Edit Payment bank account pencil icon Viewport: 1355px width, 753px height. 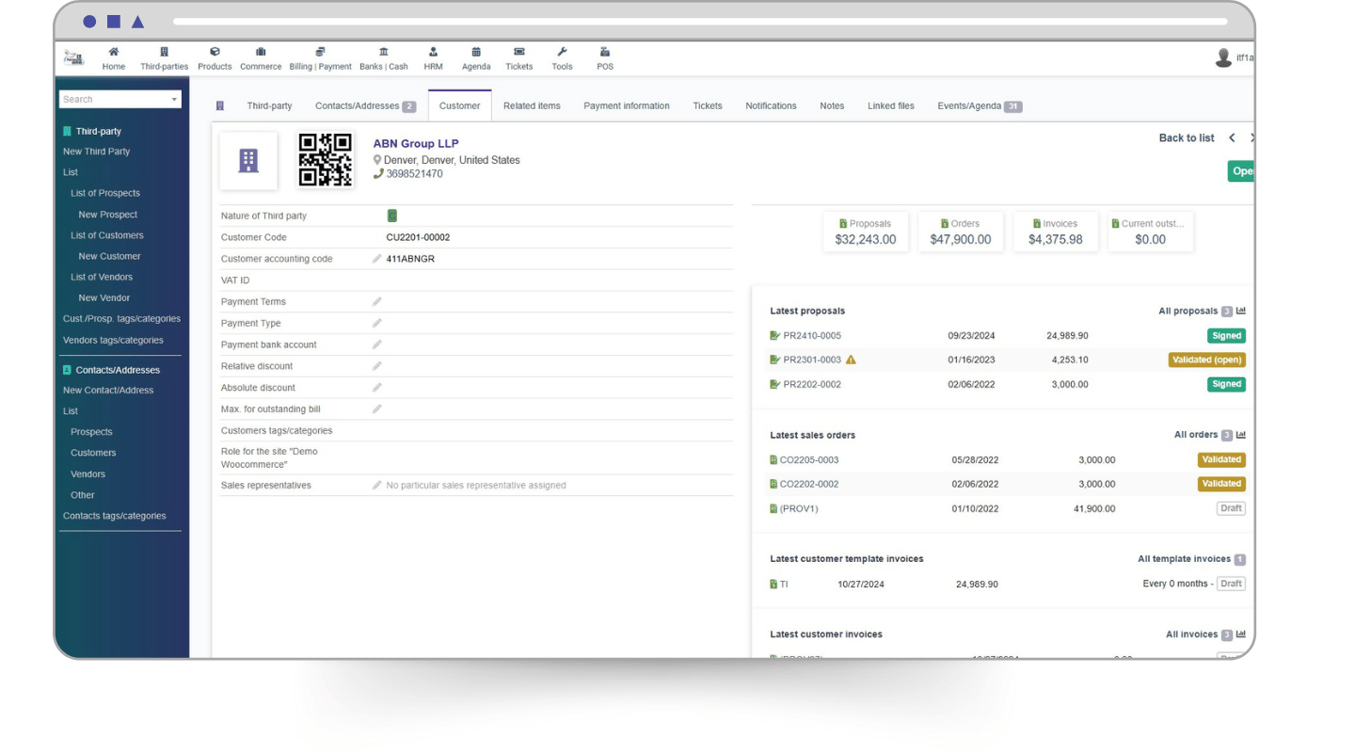tap(377, 344)
